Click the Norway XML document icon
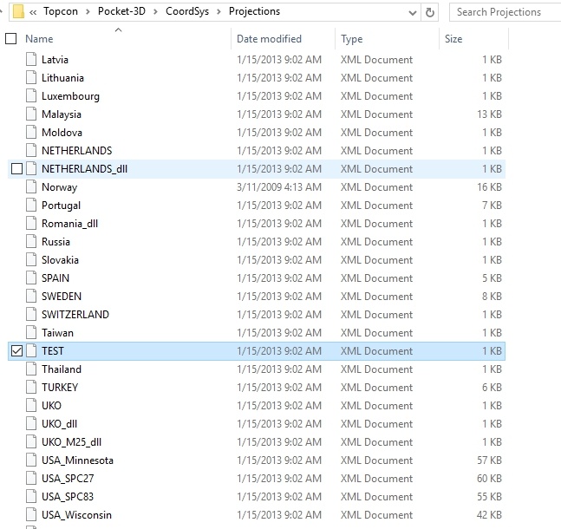This screenshot has width=561, height=529. tap(31, 187)
